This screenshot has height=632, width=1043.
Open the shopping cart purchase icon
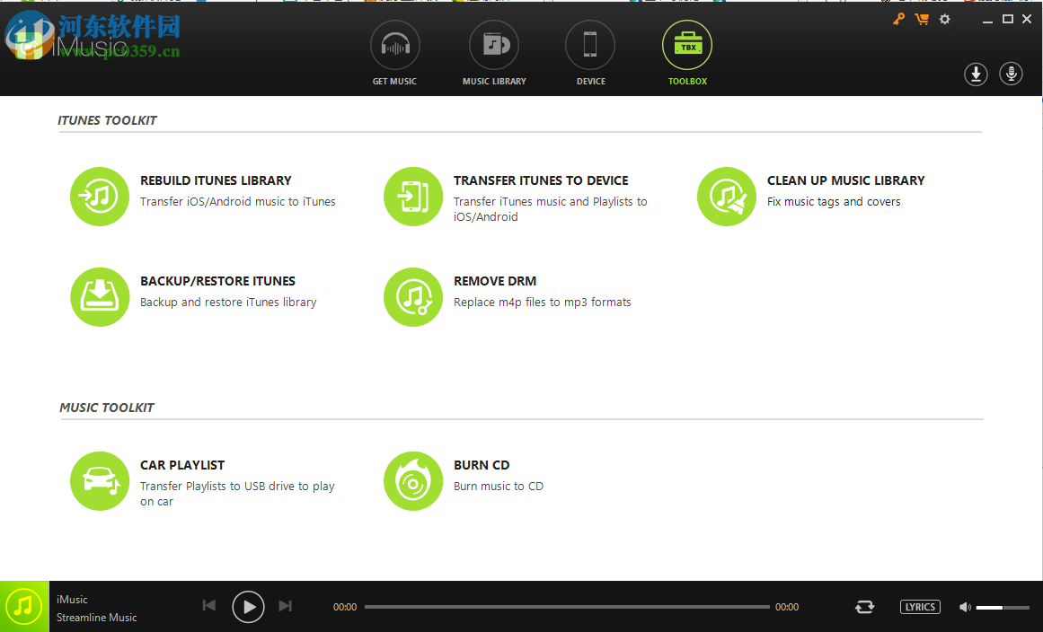click(922, 18)
